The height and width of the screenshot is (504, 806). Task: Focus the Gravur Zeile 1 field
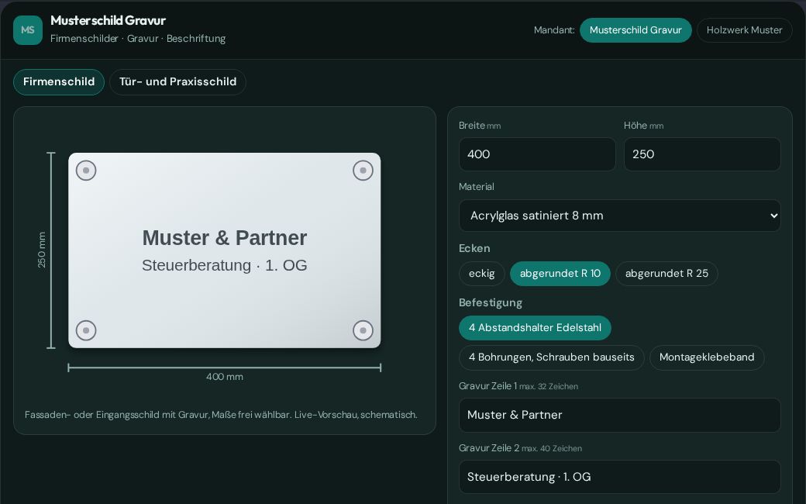pyautogui.click(x=620, y=415)
